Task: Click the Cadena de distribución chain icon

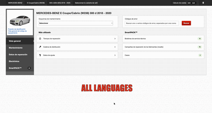Action: [x=40, y=47]
